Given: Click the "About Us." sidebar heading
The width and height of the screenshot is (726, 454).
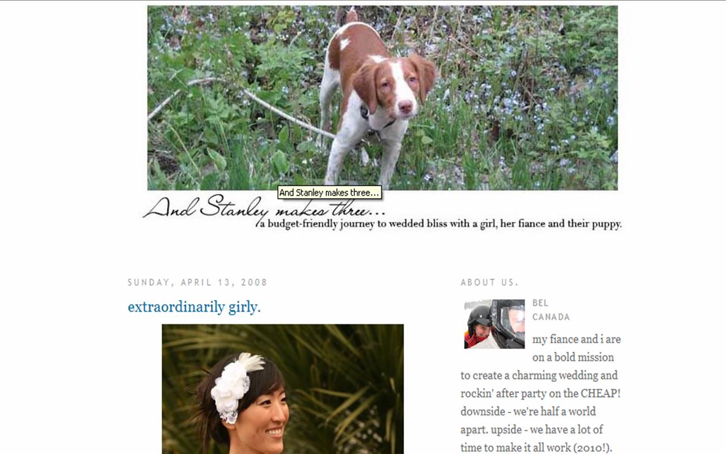Looking at the screenshot, I should coord(489,282).
